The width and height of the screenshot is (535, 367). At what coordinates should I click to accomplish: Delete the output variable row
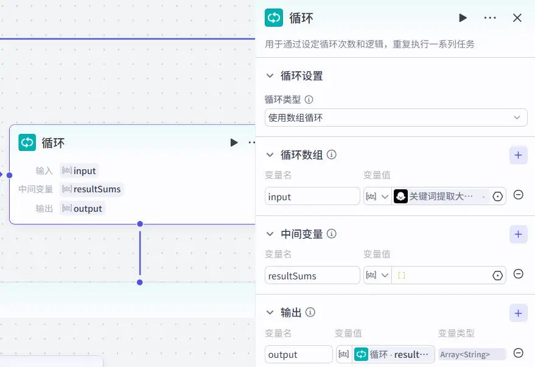[x=519, y=353]
